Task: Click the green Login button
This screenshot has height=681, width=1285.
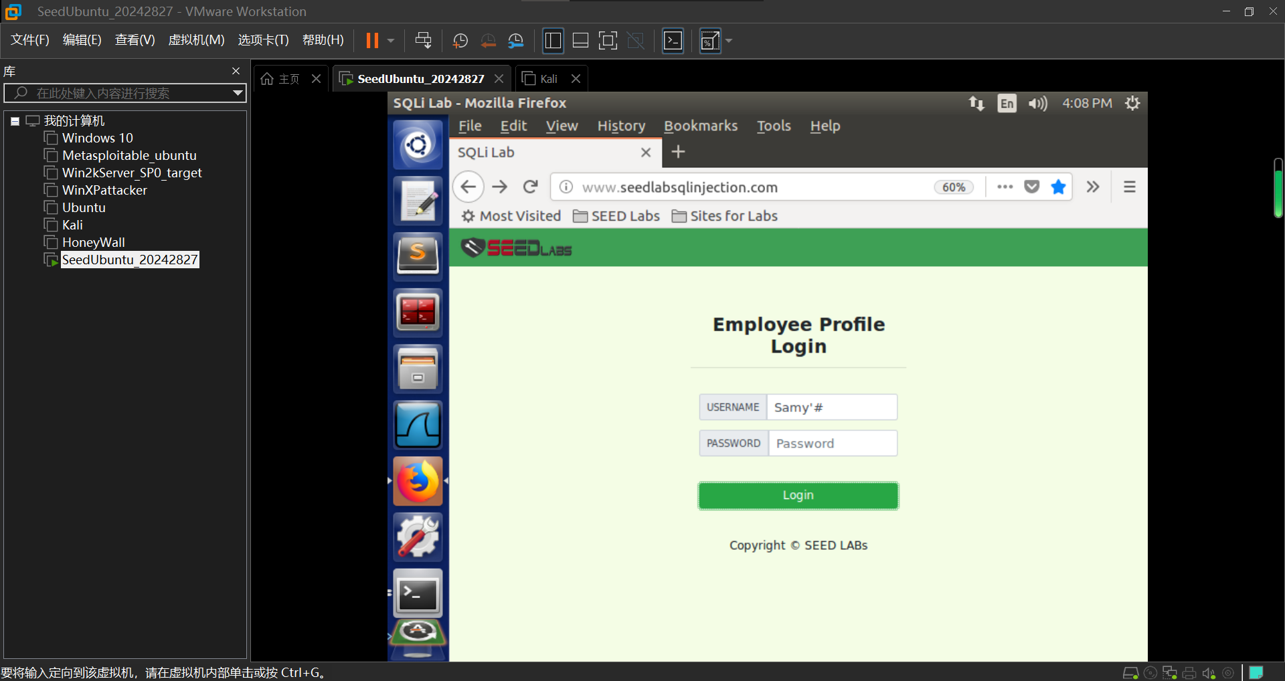Action: click(x=798, y=496)
